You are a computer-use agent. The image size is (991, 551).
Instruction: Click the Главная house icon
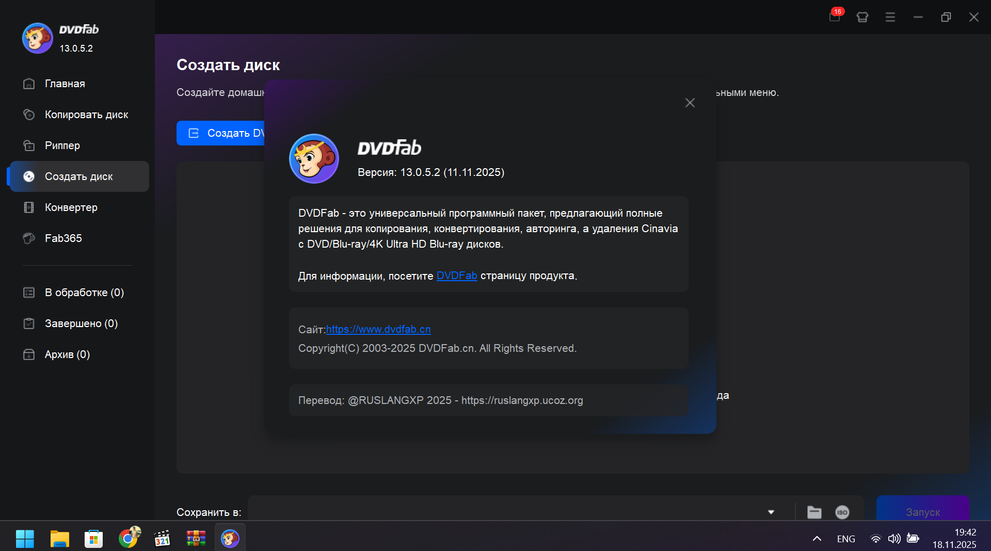click(29, 84)
